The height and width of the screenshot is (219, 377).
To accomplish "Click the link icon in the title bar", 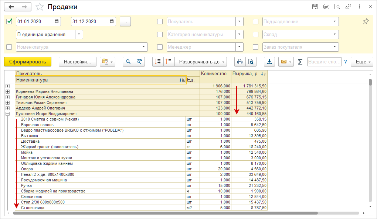I will click(x=348, y=7).
